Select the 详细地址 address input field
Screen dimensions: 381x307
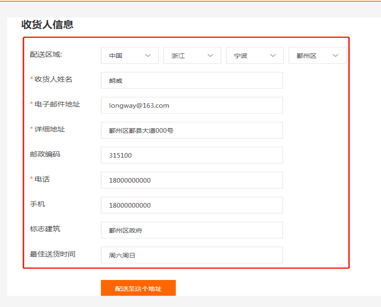192,130
